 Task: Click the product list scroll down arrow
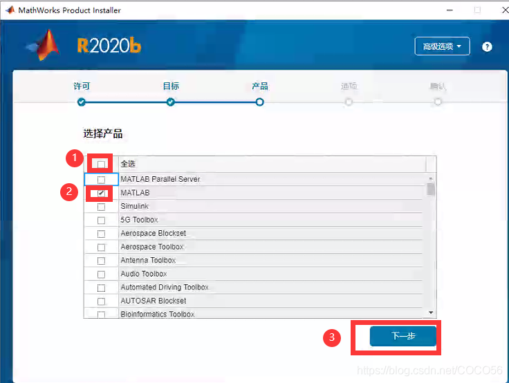(431, 312)
